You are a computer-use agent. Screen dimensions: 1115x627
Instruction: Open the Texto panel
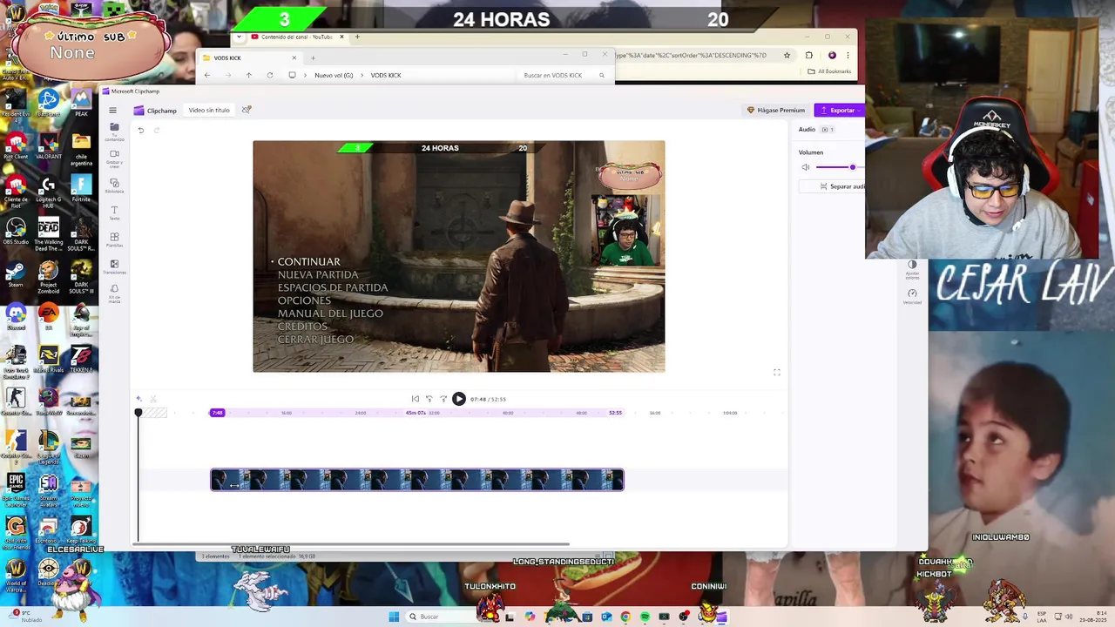114,212
